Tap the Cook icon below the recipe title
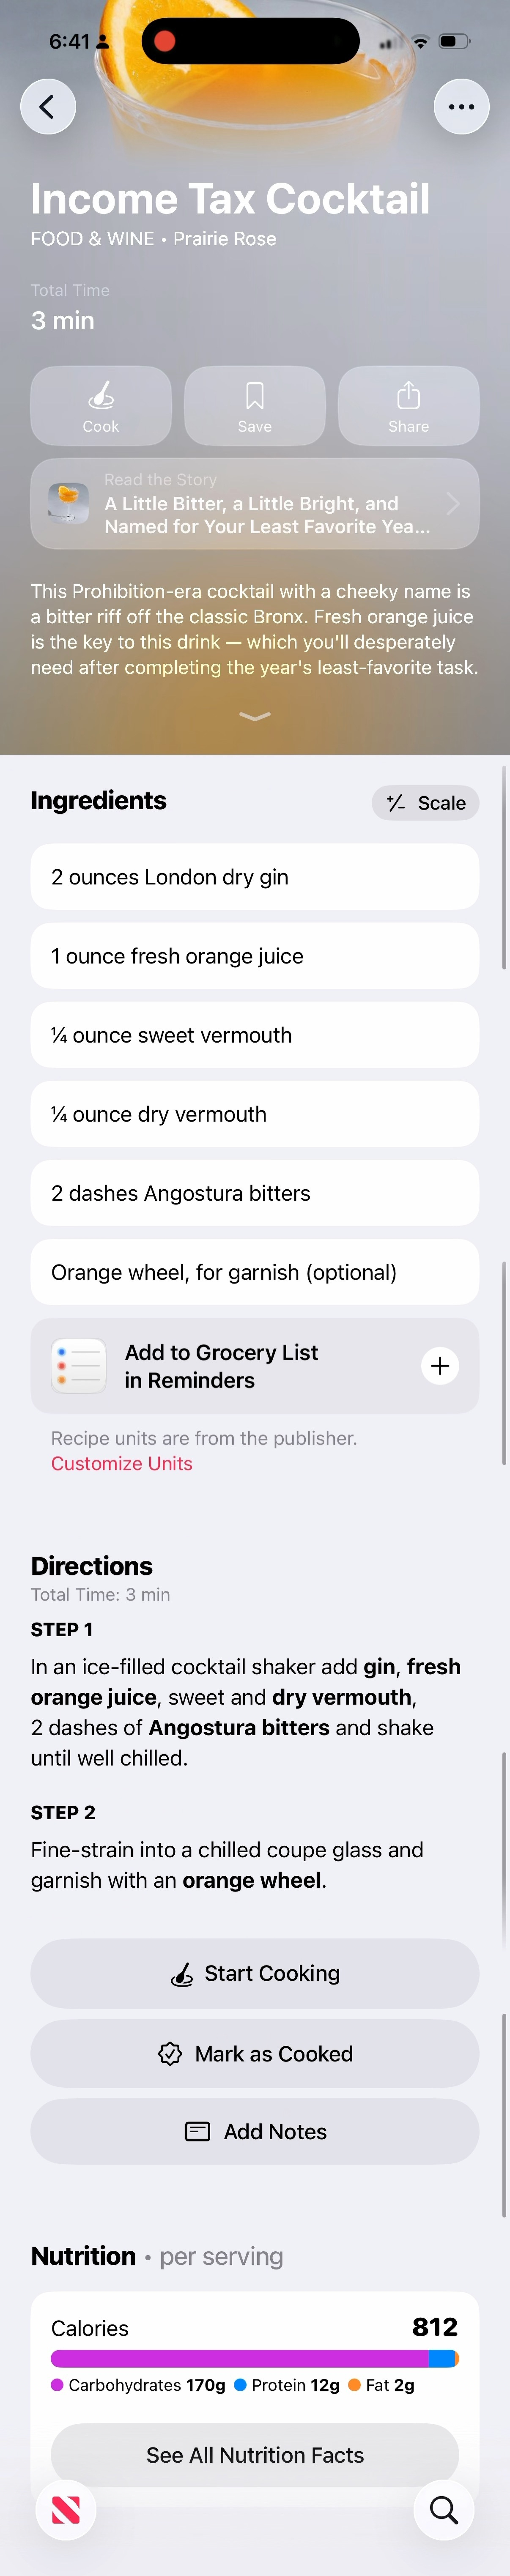The image size is (510, 2576). 100,406
